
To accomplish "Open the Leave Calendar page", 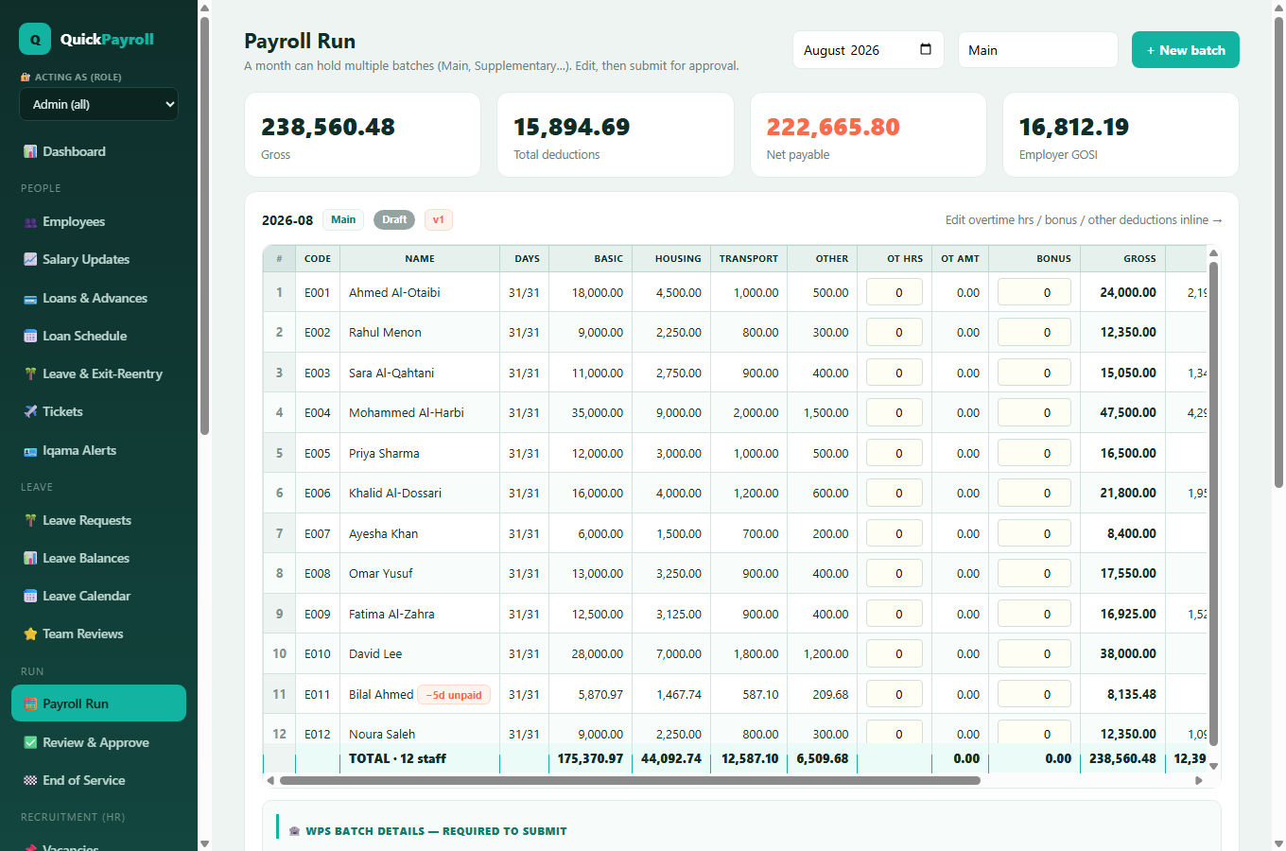I will pos(98,596).
